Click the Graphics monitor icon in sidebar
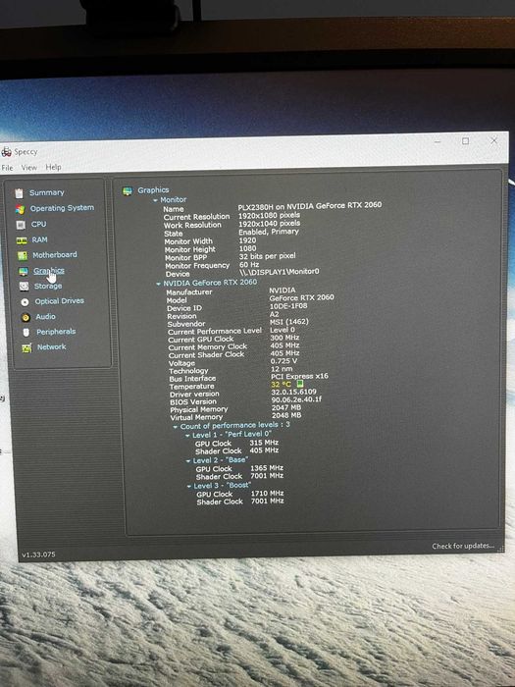 coord(24,271)
